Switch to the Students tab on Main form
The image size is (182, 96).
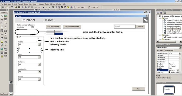[28, 20]
